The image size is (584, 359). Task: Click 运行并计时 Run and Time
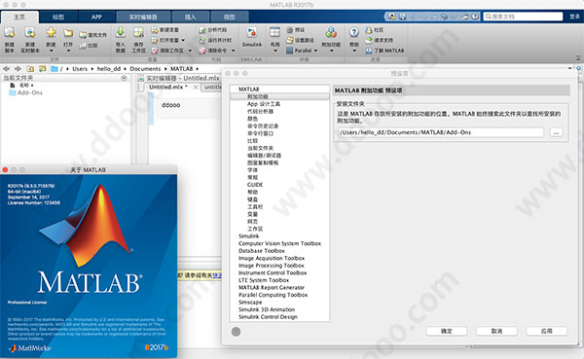(215, 40)
